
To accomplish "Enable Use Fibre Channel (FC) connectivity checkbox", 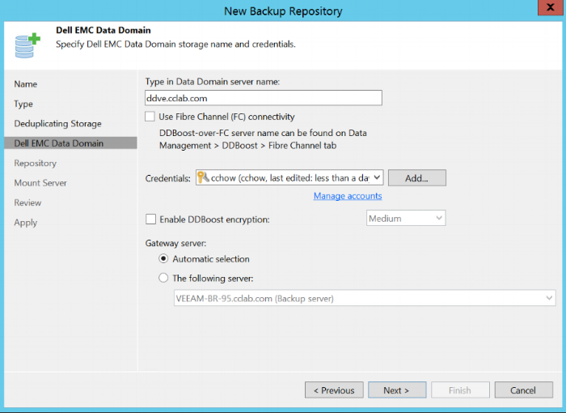I will pyautogui.click(x=150, y=117).
